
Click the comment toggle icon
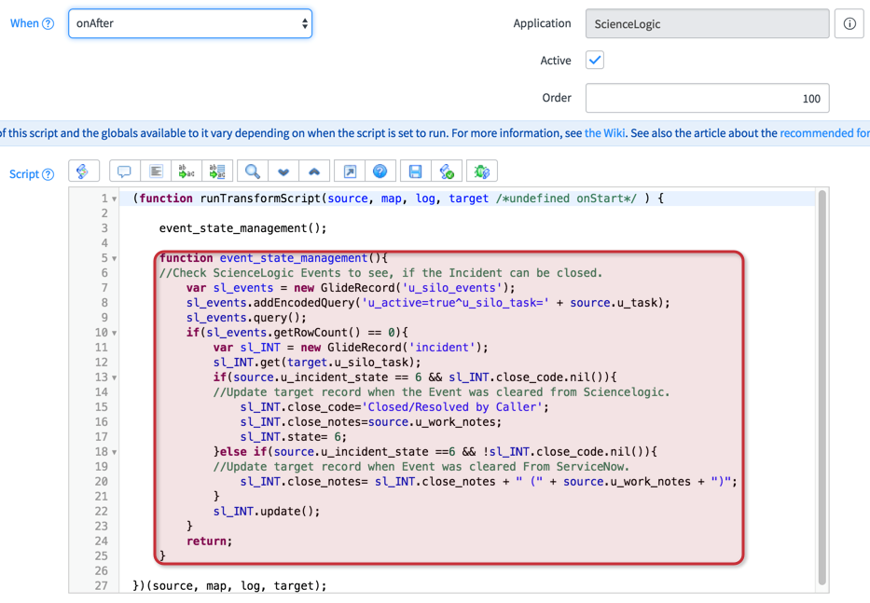(124, 171)
